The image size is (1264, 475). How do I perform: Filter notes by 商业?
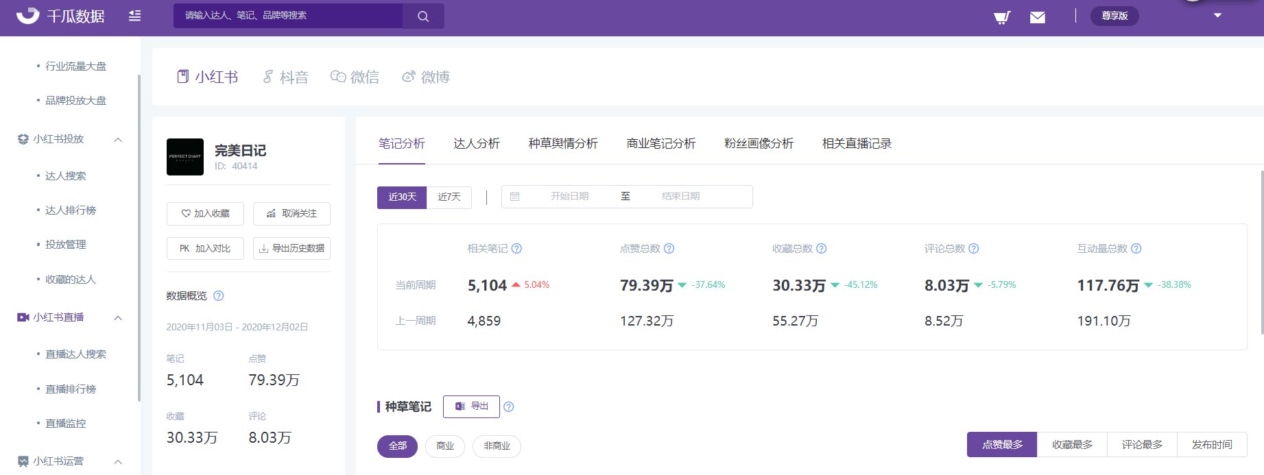445,446
